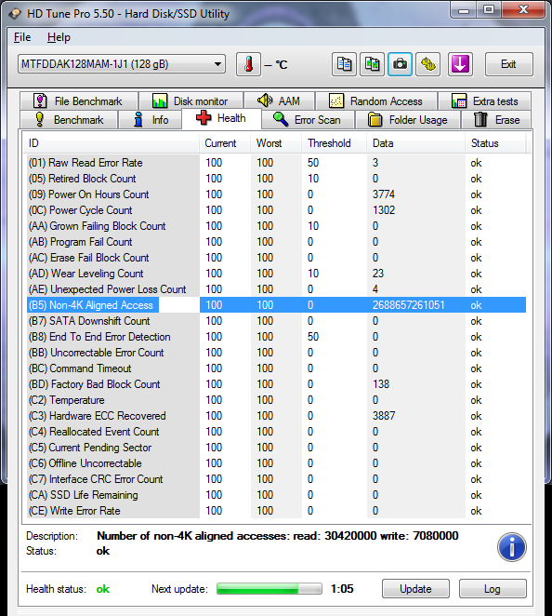Click the Log button
552x616 pixels.
pyautogui.click(x=493, y=589)
